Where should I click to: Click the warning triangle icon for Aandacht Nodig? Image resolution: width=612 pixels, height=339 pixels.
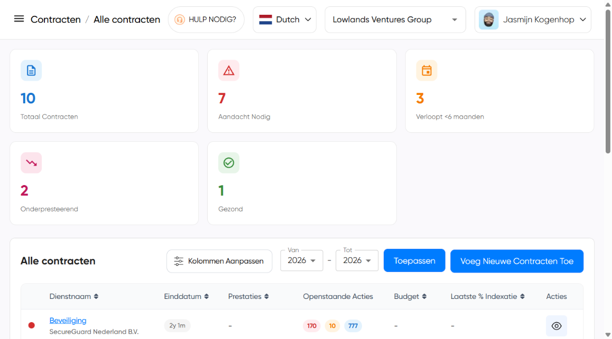[x=229, y=71]
